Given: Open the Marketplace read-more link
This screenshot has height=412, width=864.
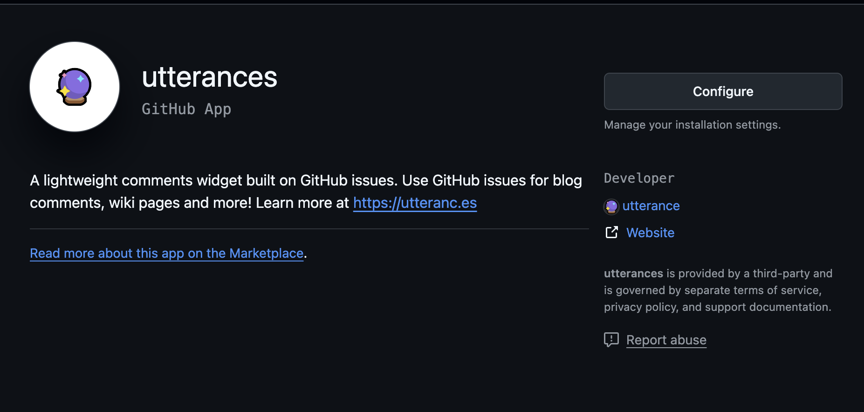Looking at the screenshot, I should pos(166,254).
